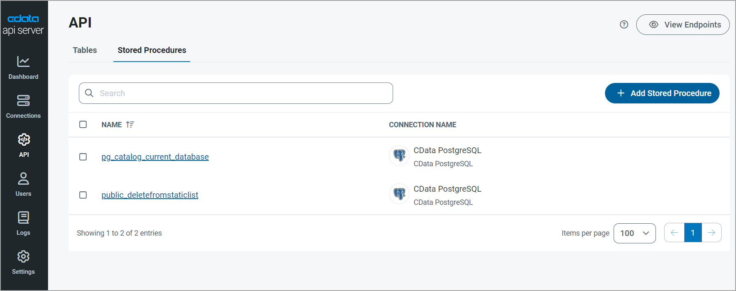Check the public_deletefromstaticlist row checkbox
The width and height of the screenshot is (736, 291).
pyautogui.click(x=83, y=195)
